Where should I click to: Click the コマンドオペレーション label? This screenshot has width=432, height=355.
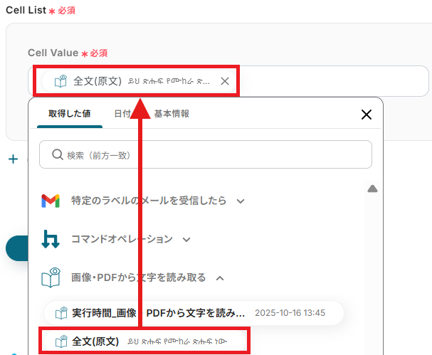(x=122, y=239)
